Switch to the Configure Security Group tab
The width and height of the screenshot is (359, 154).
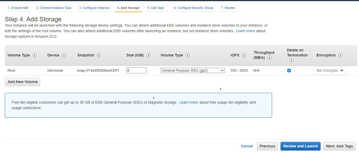pos(193,8)
